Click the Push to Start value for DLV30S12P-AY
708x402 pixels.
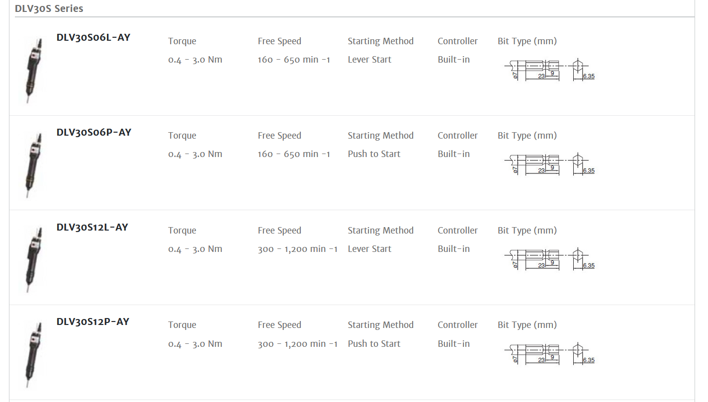pyautogui.click(x=374, y=344)
